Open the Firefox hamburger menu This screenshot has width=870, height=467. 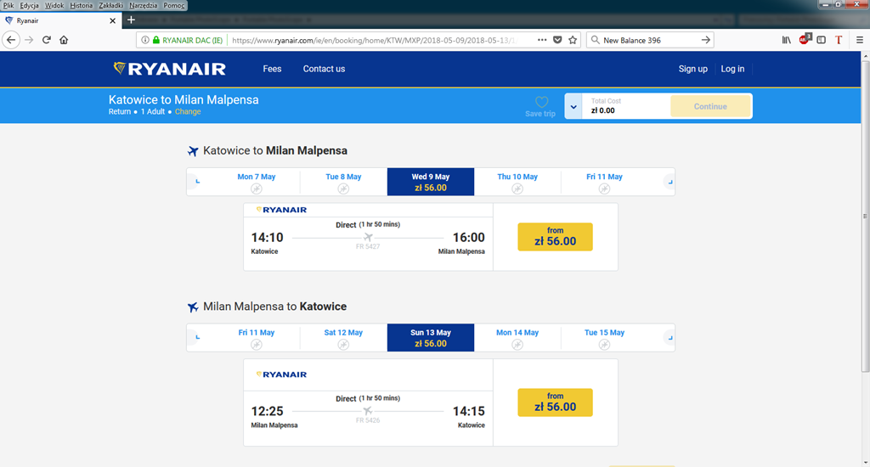click(860, 40)
